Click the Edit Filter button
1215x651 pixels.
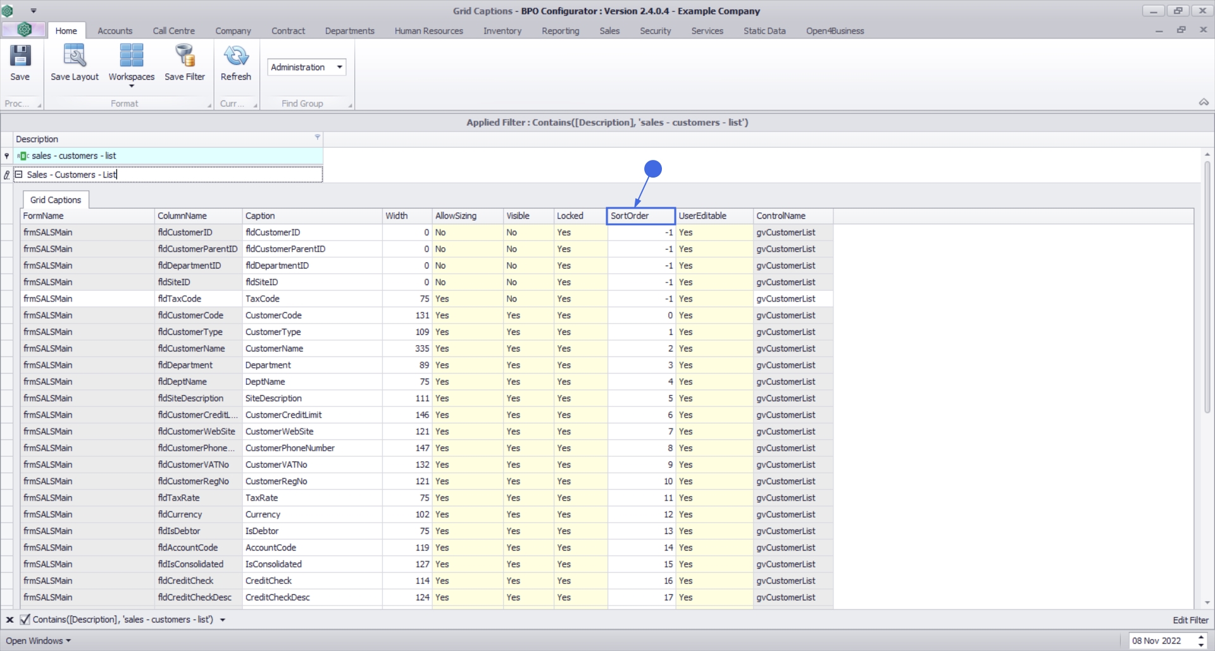click(1190, 620)
